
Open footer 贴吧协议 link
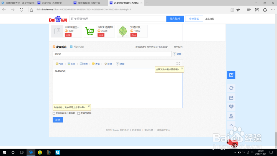pyautogui.click(x=124, y=130)
